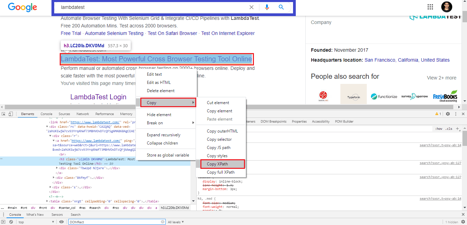
Task: Expand the div class="B6fmyf" node
Action: click(x=54, y=178)
